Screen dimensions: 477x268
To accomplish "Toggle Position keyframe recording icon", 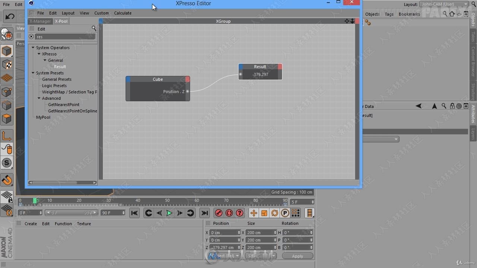I will (x=253, y=213).
